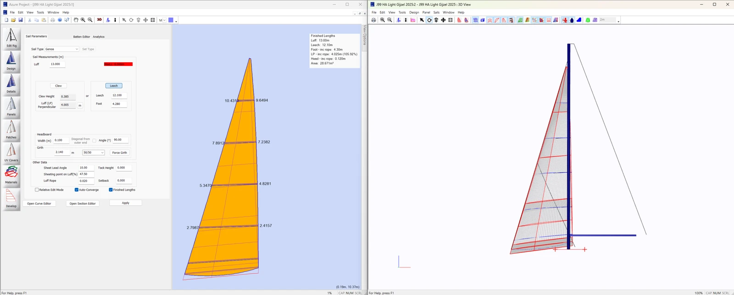The width and height of the screenshot is (734, 295).
Task: Select the Pan hand tool in the Azure Project toolbar
Action: pyautogui.click(x=76, y=20)
